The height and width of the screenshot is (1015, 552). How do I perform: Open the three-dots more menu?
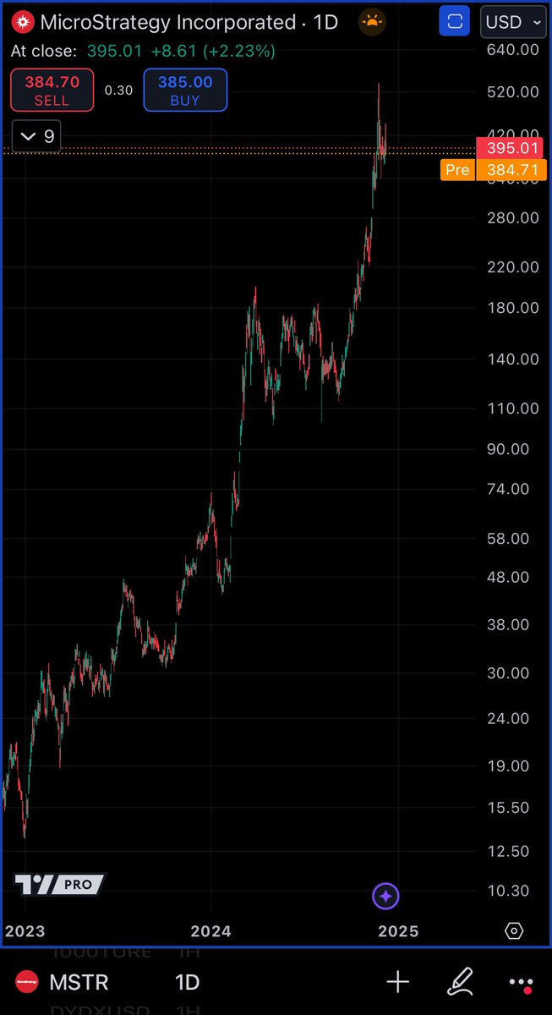tap(521, 983)
